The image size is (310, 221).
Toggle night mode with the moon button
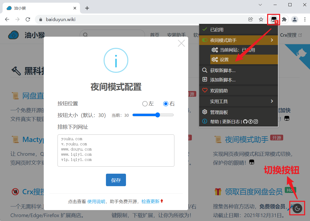point(297,208)
